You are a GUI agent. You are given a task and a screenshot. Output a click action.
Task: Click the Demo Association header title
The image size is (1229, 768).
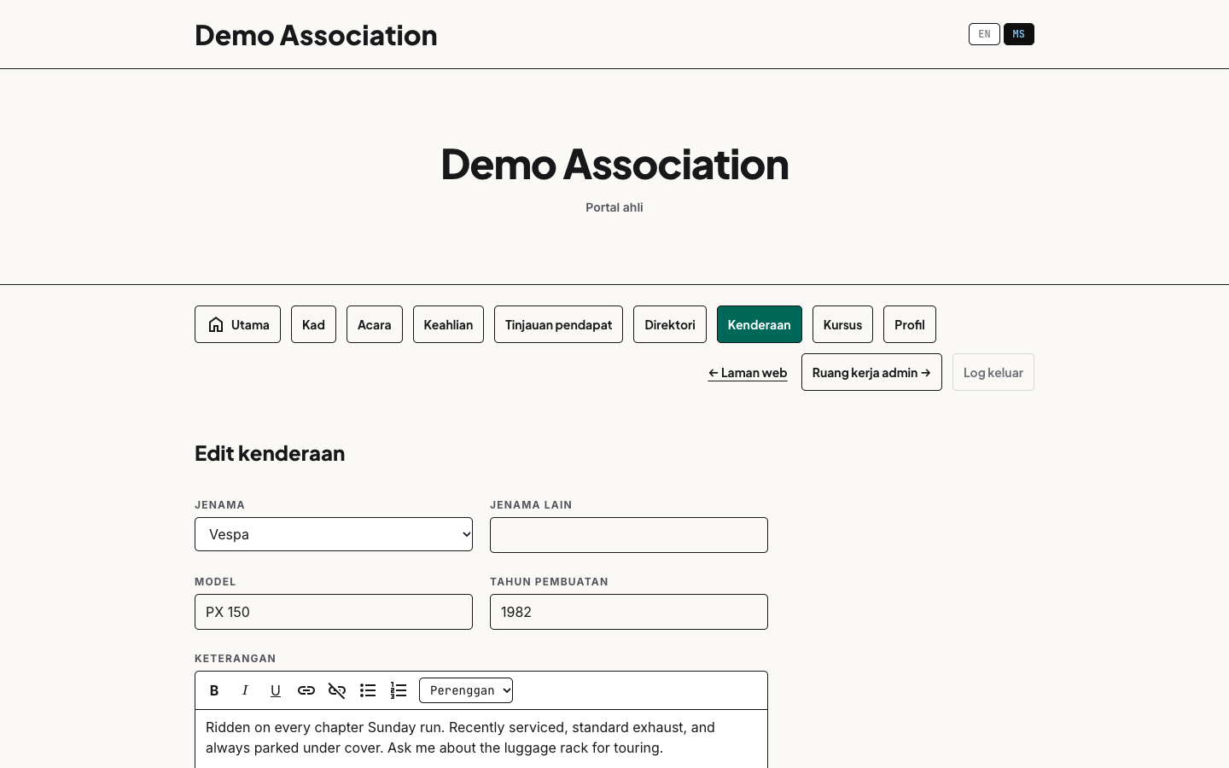pos(316,35)
